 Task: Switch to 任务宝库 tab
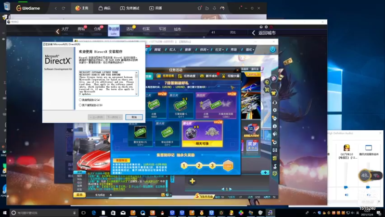pos(166,76)
